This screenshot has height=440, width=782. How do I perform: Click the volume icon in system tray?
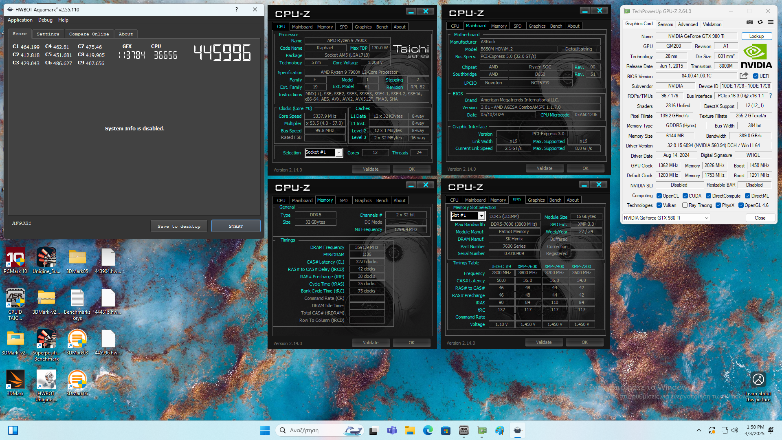point(735,430)
